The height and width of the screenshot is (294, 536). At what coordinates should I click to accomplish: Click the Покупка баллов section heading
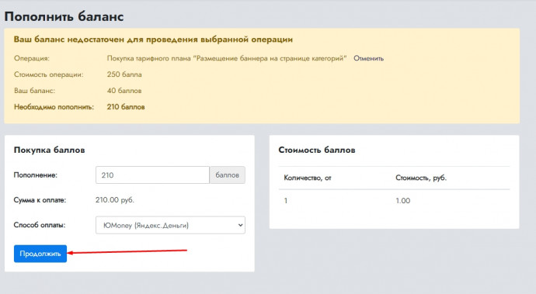(x=49, y=150)
